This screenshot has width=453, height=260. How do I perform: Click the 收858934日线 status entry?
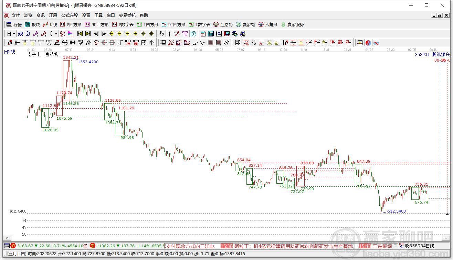[x=419, y=246]
